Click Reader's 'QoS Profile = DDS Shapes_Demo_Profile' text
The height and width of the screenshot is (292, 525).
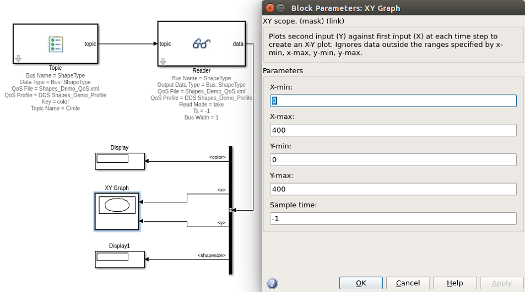pyautogui.click(x=201, y=98)
